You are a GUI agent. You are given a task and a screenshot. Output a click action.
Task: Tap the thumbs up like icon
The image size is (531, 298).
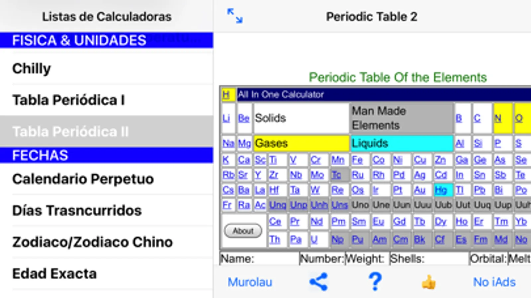pyautogui.click(x=429, y=282)
